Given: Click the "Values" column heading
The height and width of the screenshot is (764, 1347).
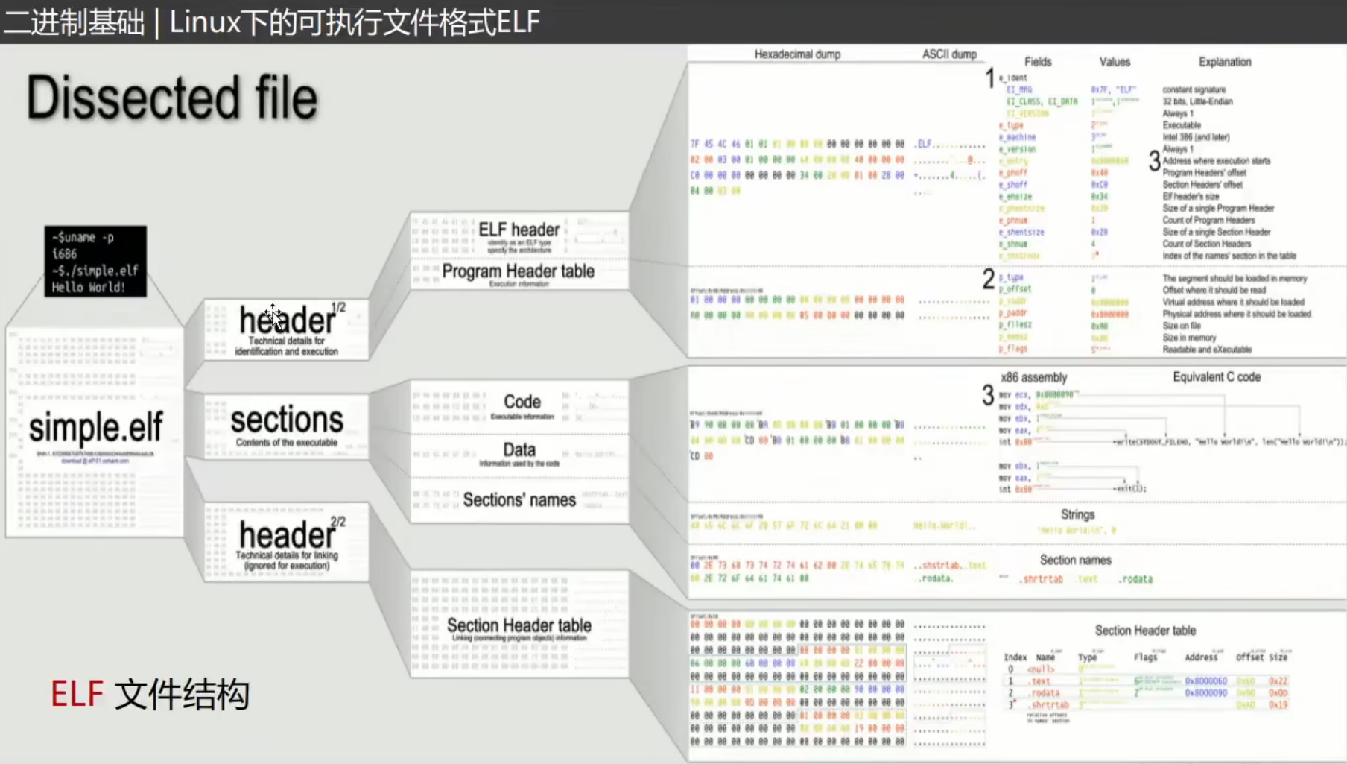Looking at the screenshot, I should (1115, 62).
